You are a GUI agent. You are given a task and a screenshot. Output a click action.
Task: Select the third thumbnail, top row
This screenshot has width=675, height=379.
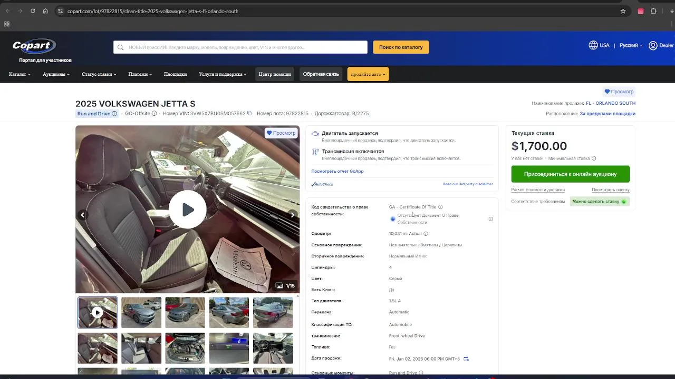pyautogui.click(x=185, y=313)
